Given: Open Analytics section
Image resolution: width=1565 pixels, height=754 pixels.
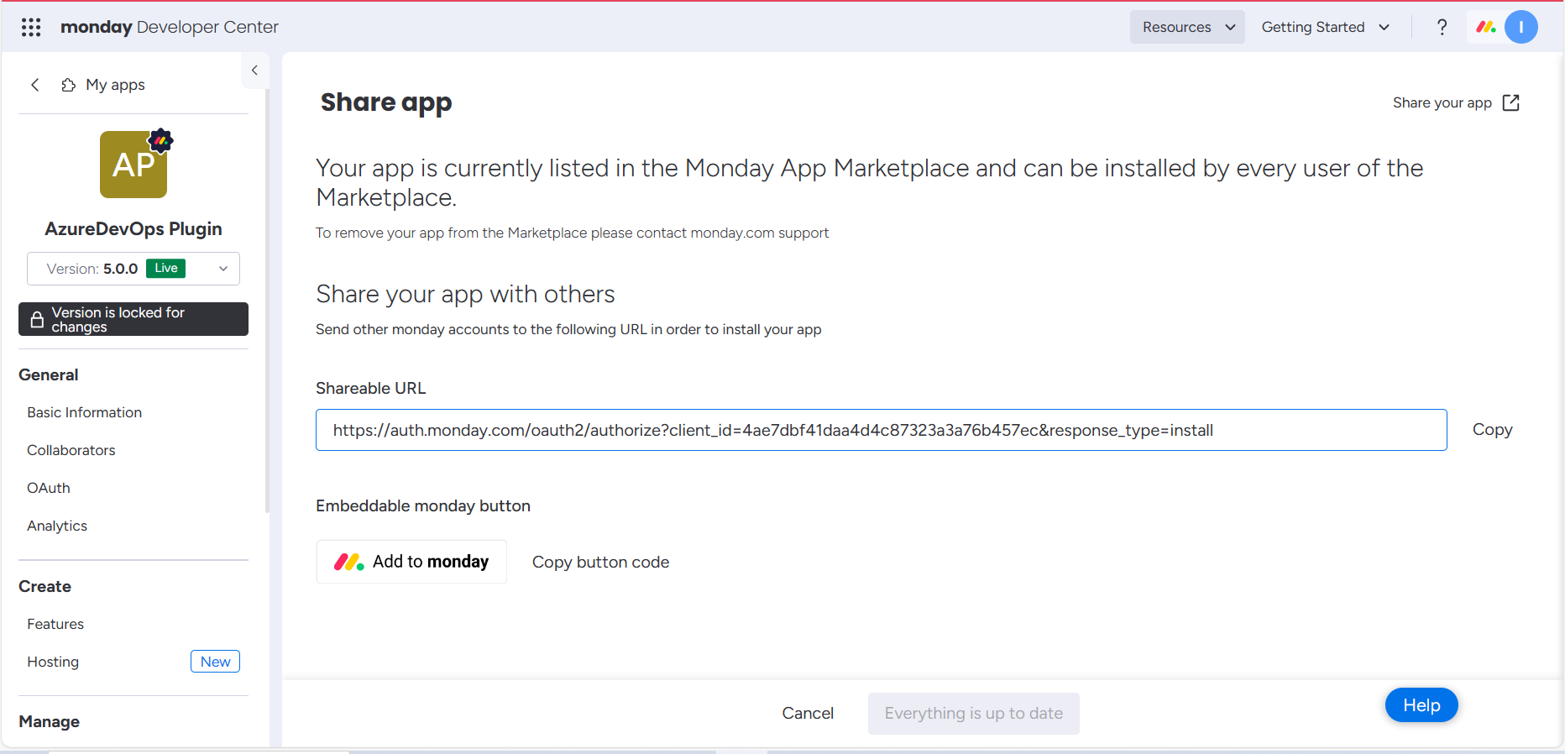Looking at the screenshot, I should [57, 526].
